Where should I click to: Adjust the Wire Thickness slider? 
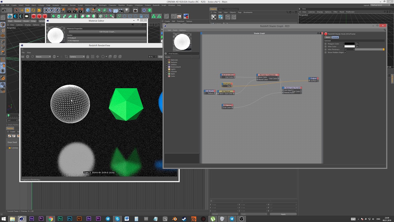pos(369,49)
